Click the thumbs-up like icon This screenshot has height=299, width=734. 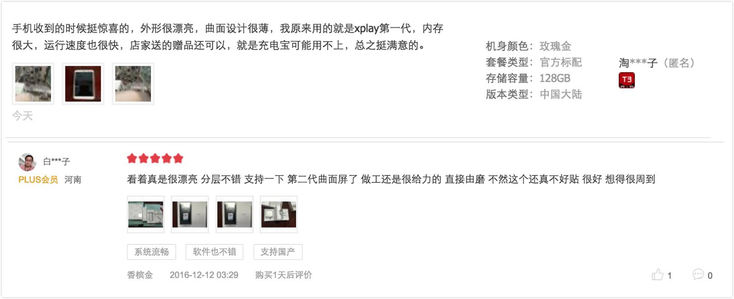(x=657, y=274)
